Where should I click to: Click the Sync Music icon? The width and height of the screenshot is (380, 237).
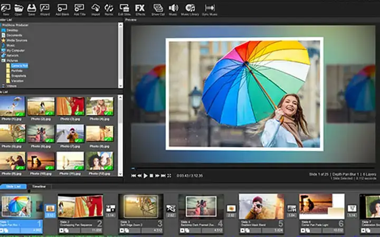point(210,9)
